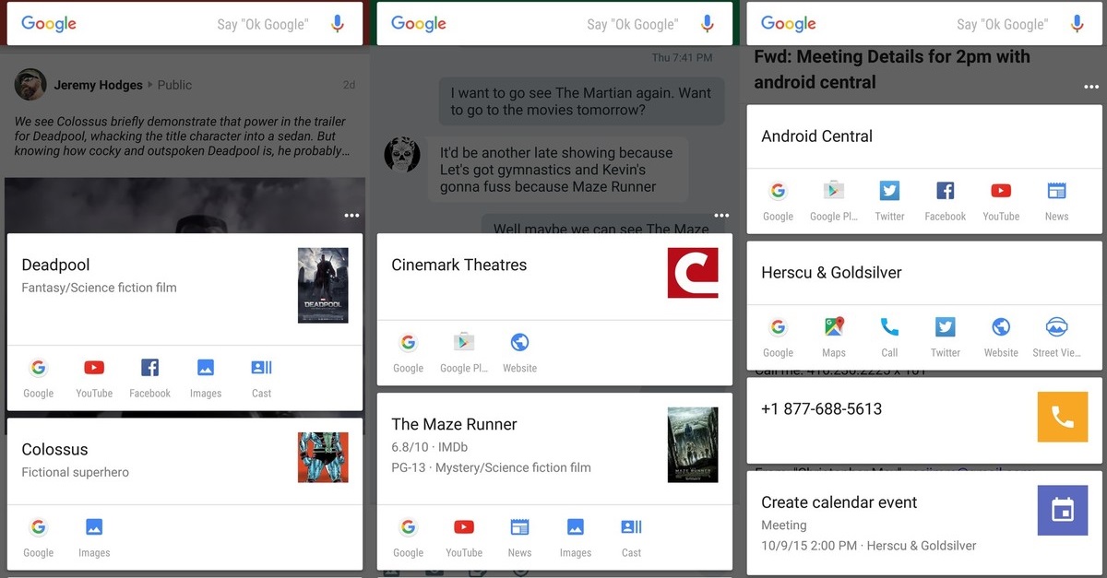
Task: Open Google search from Herscu & Goldsilver card
Action: click(x=778, y=337)
